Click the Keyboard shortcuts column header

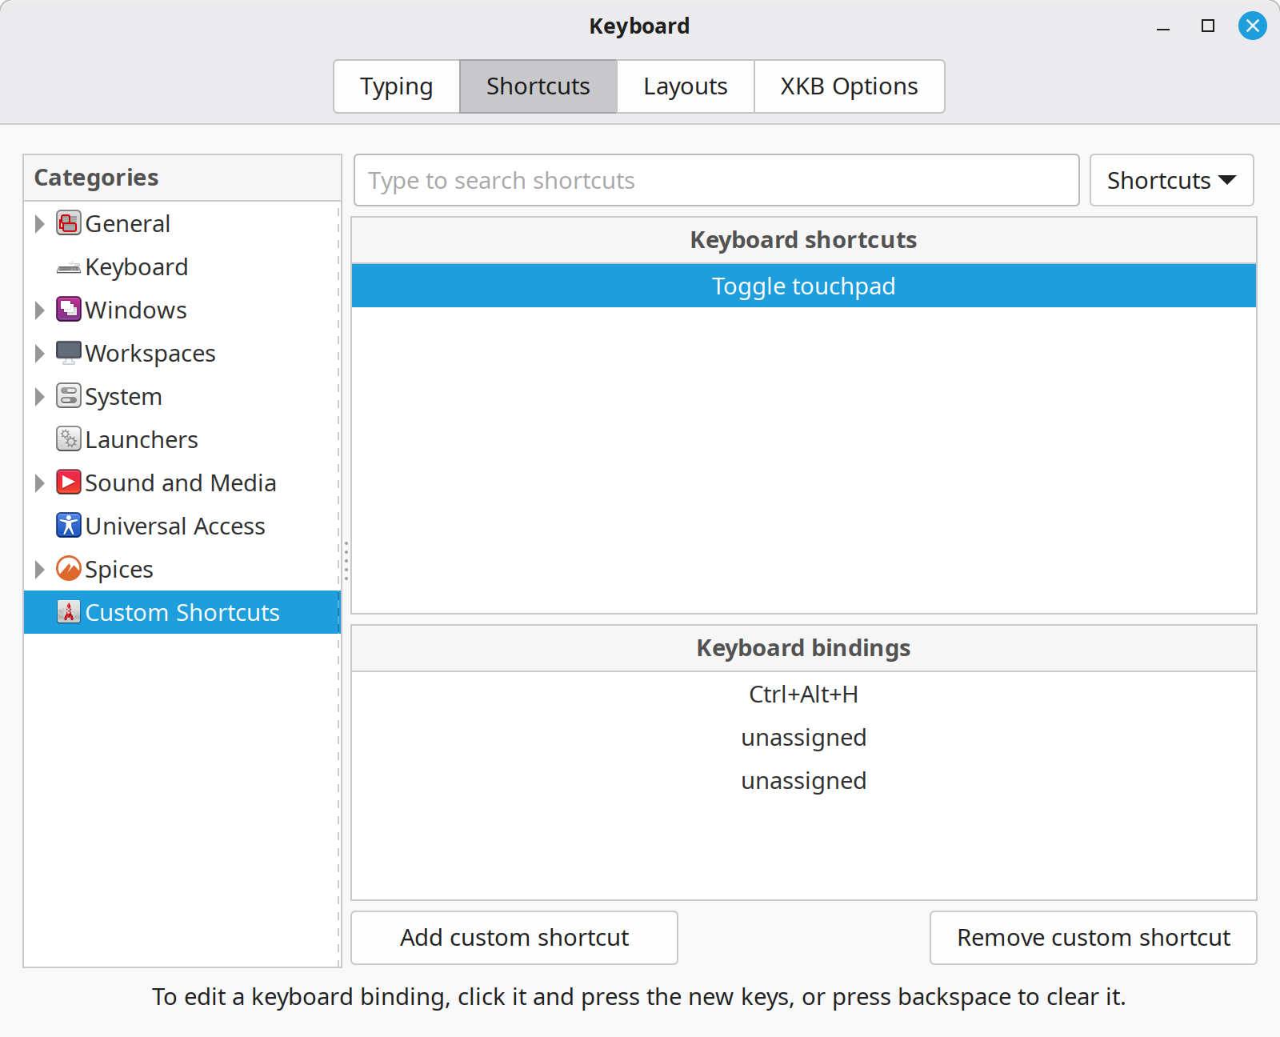pos(804,240)
